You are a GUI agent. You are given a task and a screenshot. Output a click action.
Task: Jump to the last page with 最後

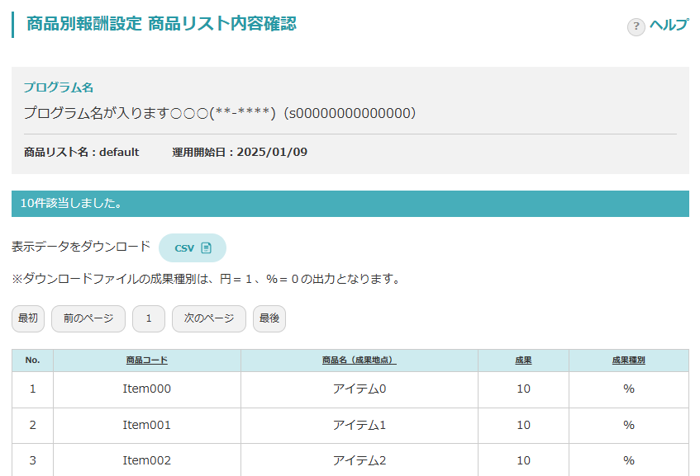(x=269, y=318)
